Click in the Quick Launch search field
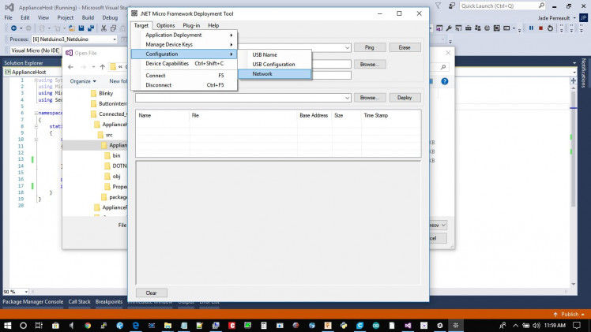 [503, 6]
